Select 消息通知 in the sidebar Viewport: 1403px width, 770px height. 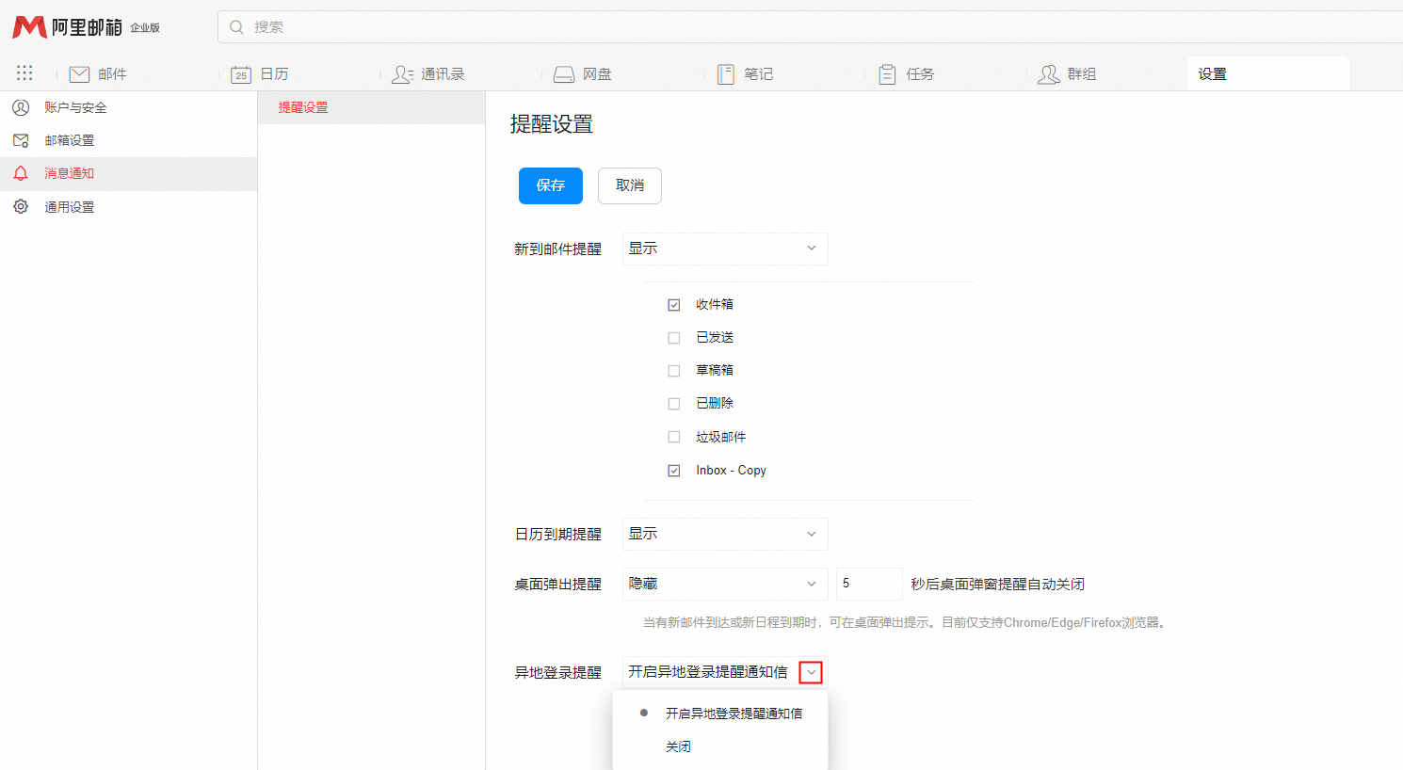tap(128, 173)
